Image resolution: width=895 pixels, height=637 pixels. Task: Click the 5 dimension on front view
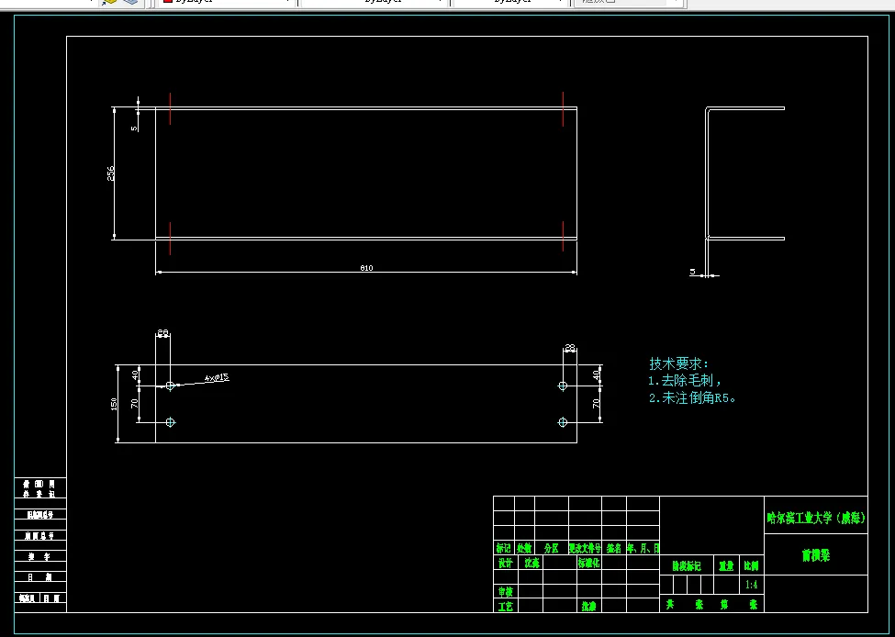point(134,129)
